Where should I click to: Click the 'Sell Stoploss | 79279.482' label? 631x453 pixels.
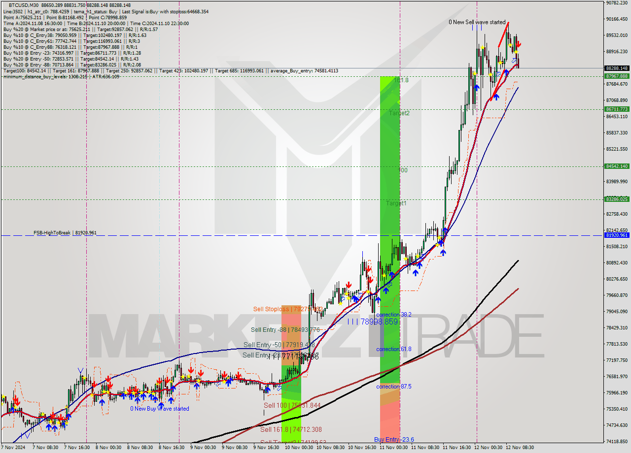[287, 309]
